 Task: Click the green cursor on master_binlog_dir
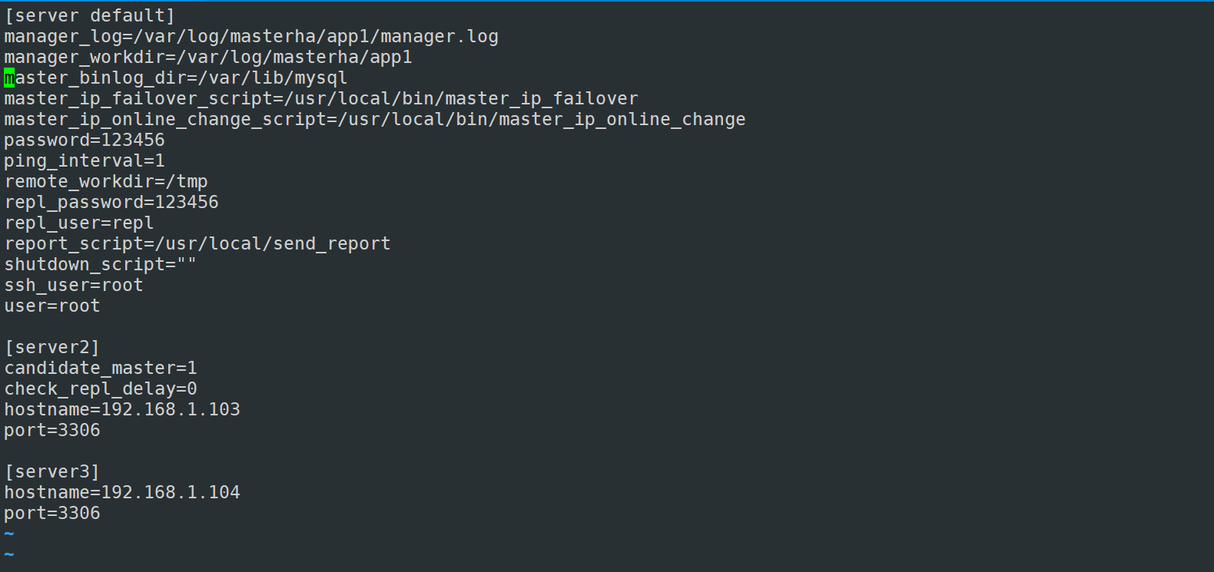pos(9,78)
